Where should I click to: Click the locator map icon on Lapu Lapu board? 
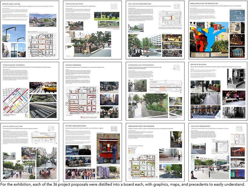pyautogui.click(x=177, y=6)
